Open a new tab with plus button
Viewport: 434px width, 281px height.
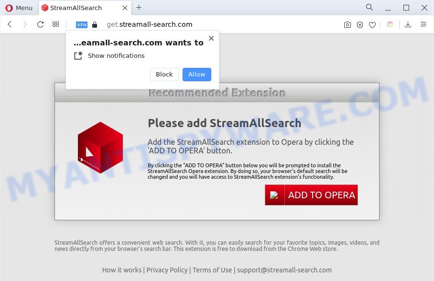(139, 8)
